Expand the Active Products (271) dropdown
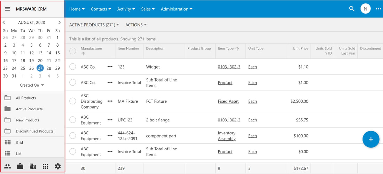 [94, 25]
